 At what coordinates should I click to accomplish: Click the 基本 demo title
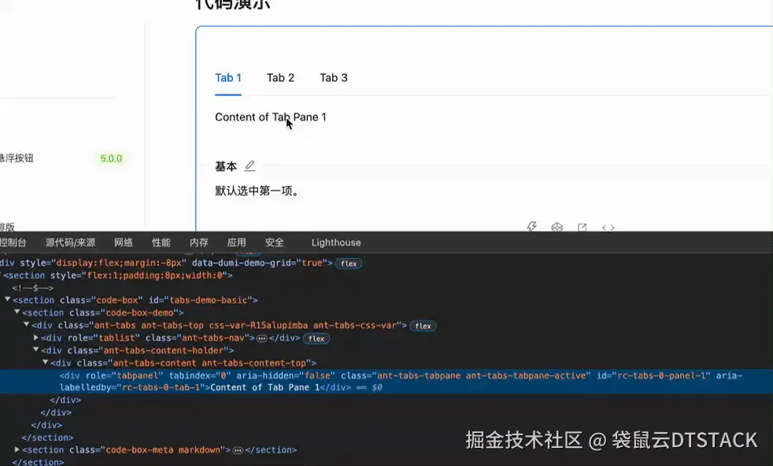226,166
